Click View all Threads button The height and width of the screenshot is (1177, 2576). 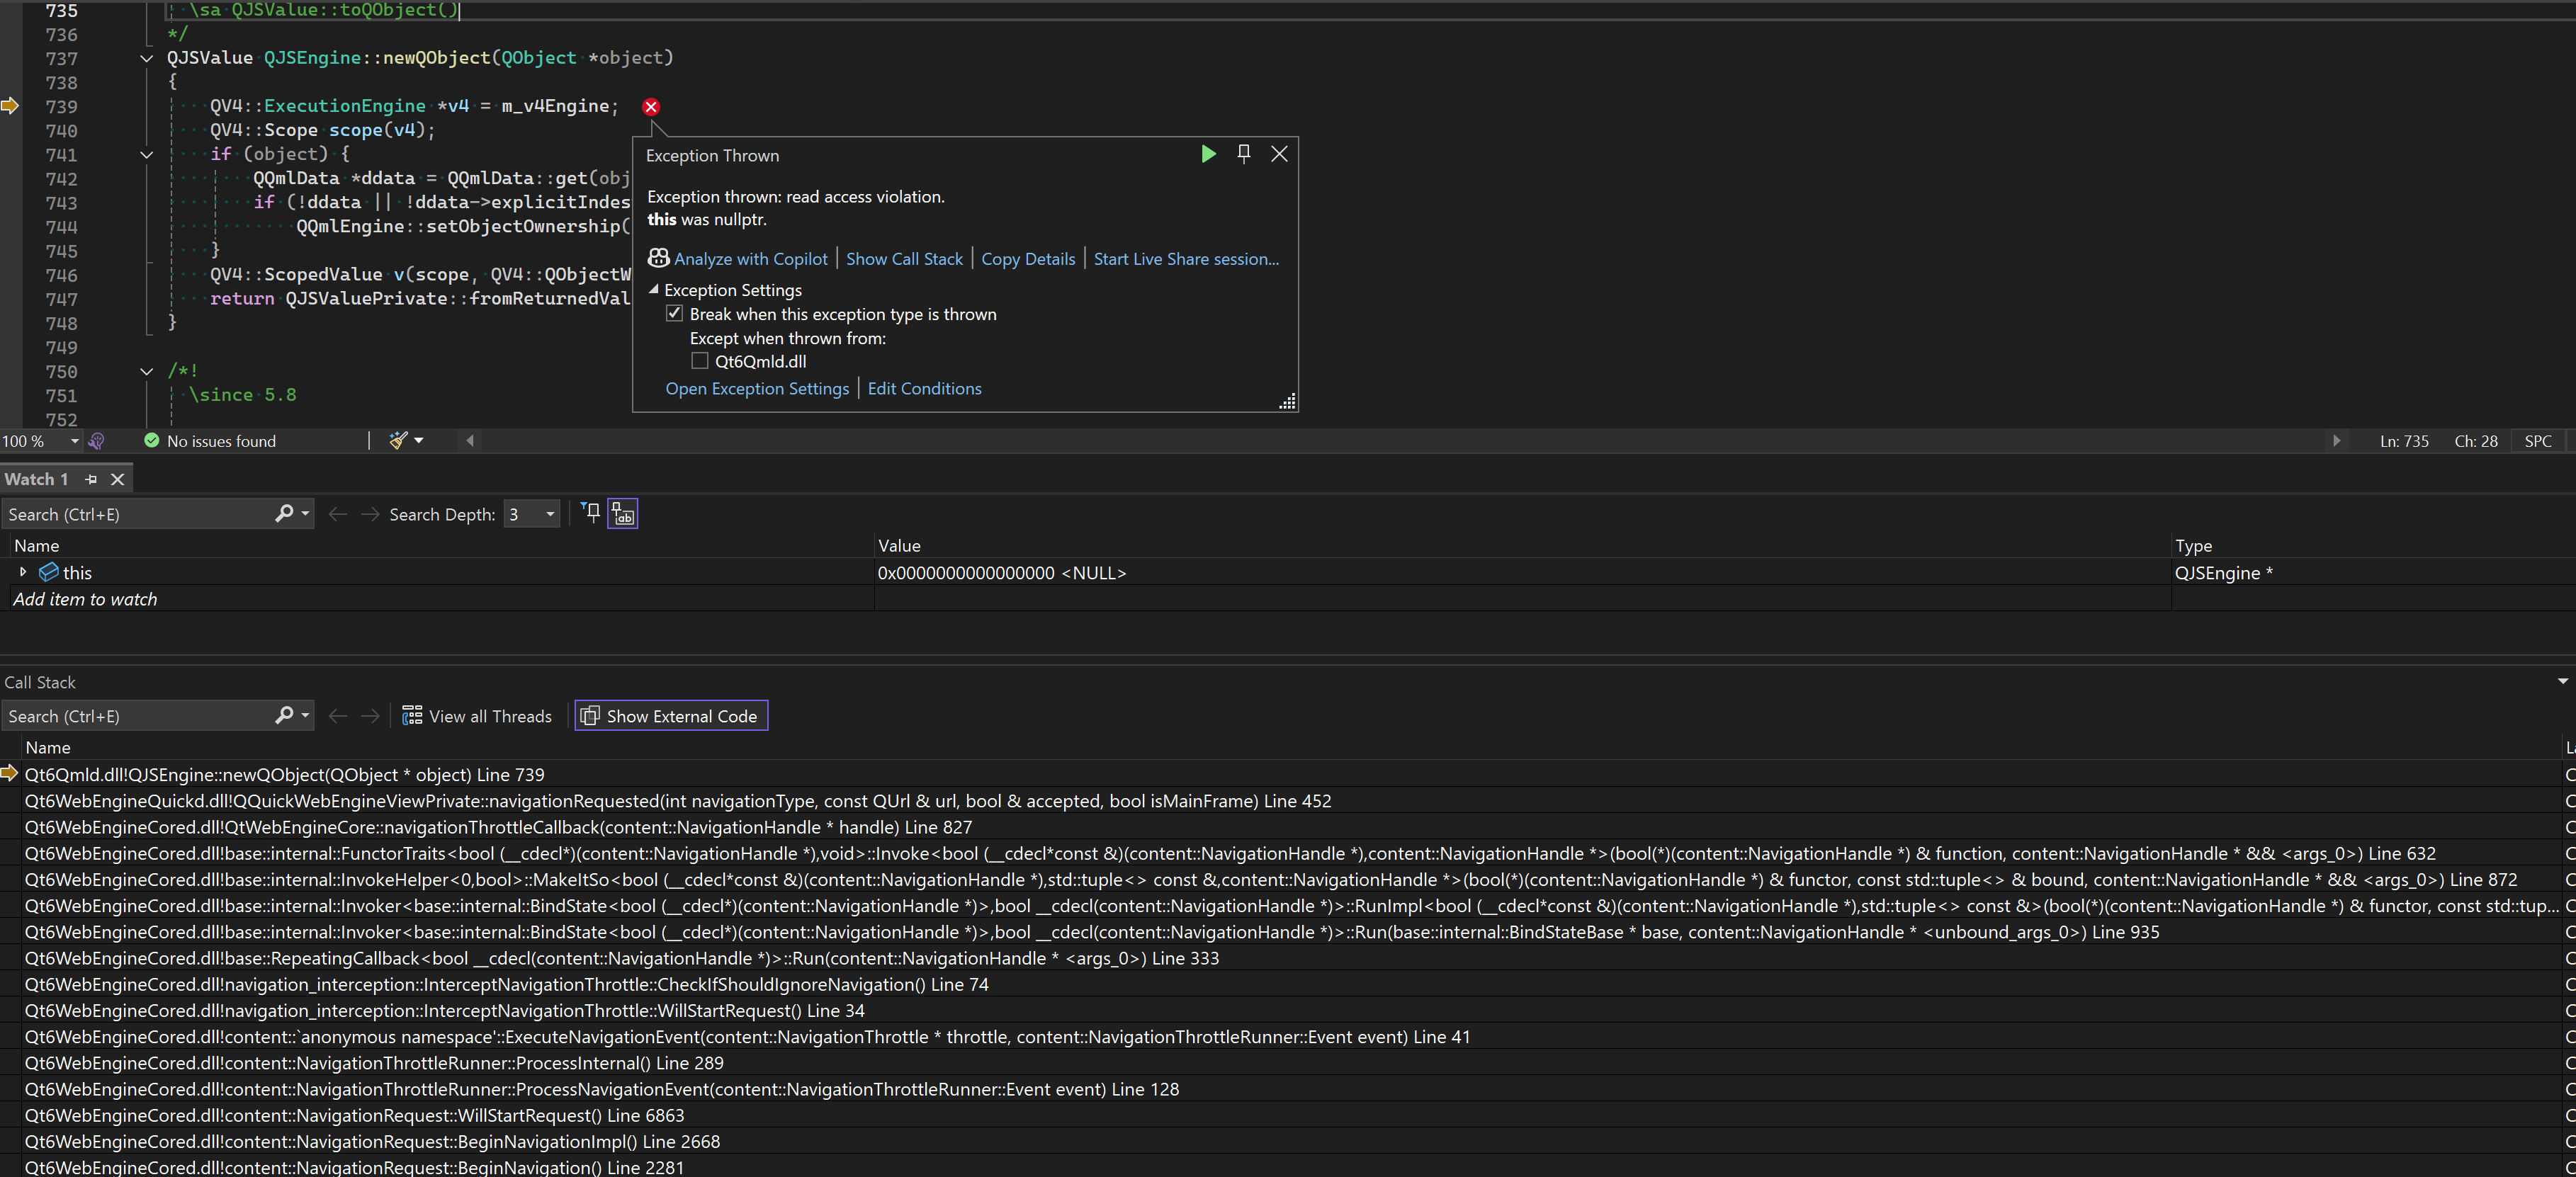click(x=477, y=716)
